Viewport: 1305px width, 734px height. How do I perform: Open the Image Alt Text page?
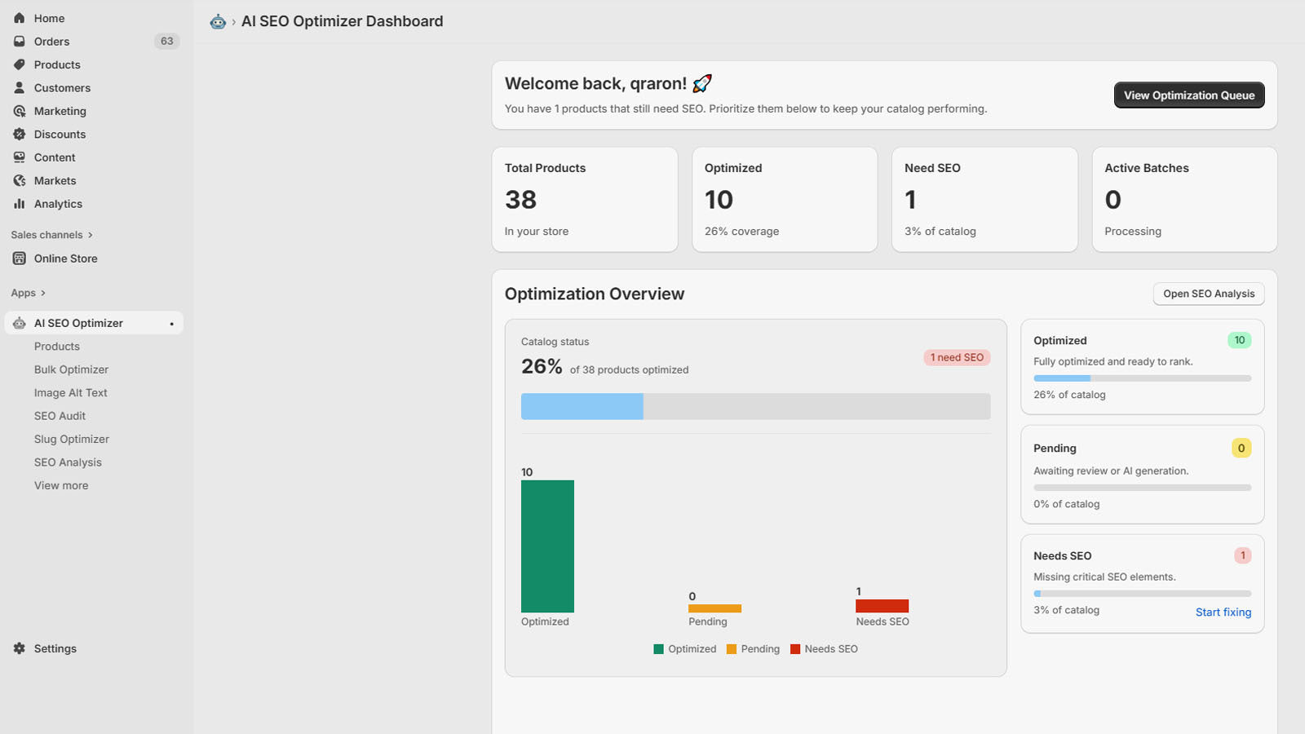pos(71,393)
